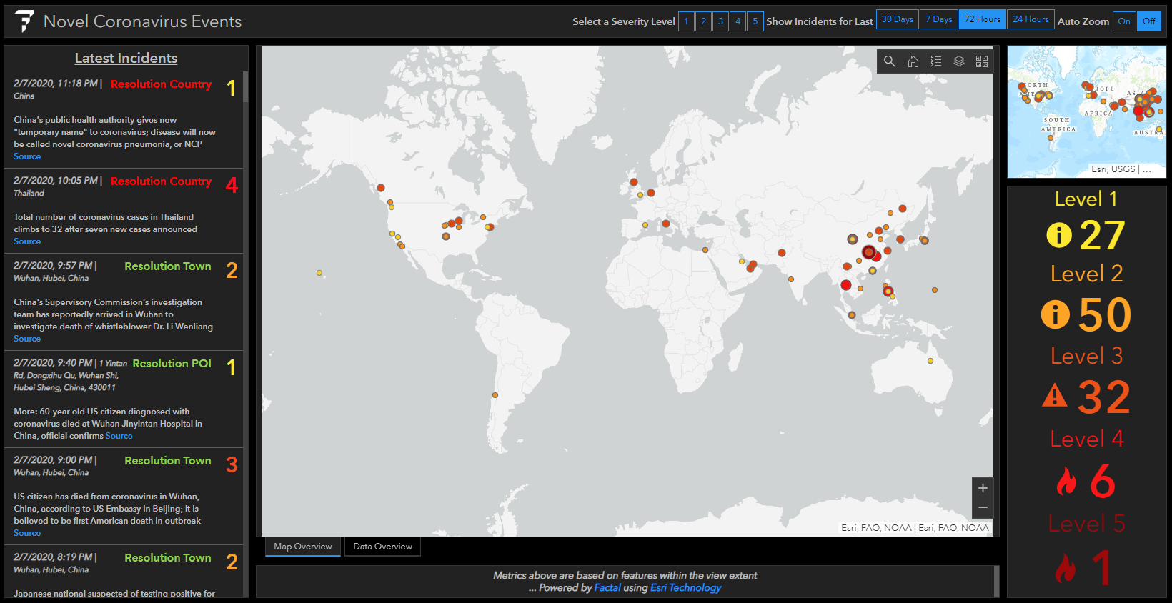Switch to Map Overview tab
The width and height of the screenshot is (1172, 603).
coord(302,547)
